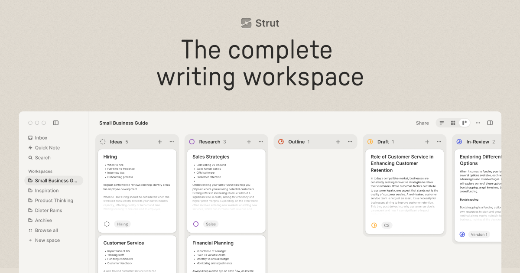Open Search from the sidebar
The image size is (520, 273).
(42, 158)
